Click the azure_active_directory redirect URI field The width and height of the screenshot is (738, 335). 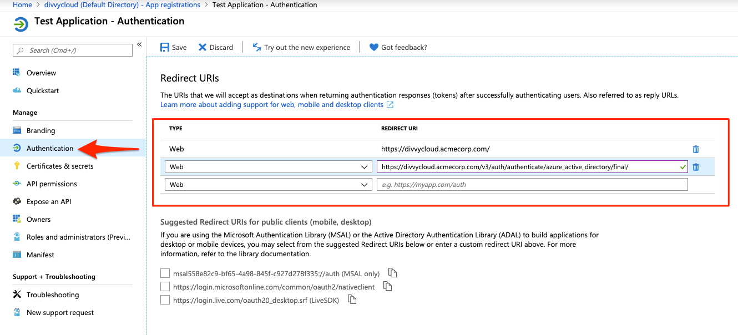click(532, 167)
